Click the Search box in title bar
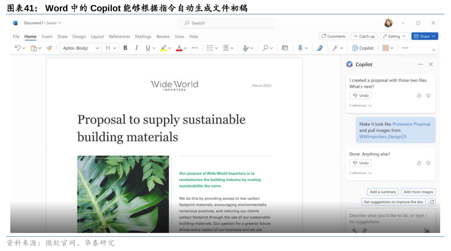 [227, 23]
